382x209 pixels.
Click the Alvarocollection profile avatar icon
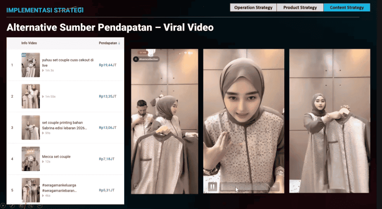click(x=136, y=59)
